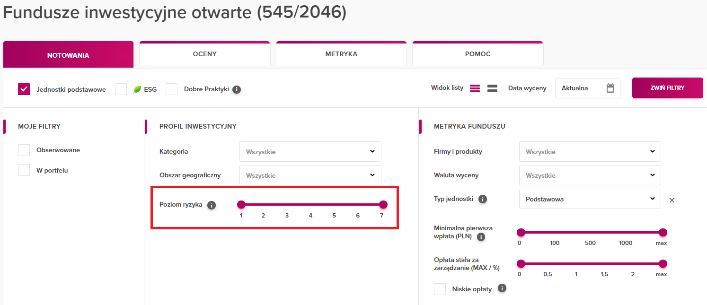Open the METRYKA tab

pyautogui.click(x=341, y=54)
